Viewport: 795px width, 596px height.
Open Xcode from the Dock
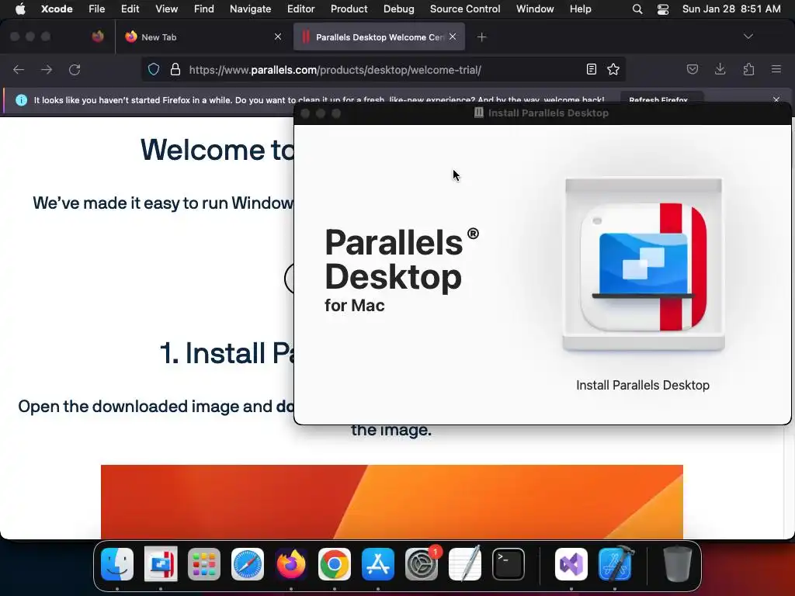615,564
